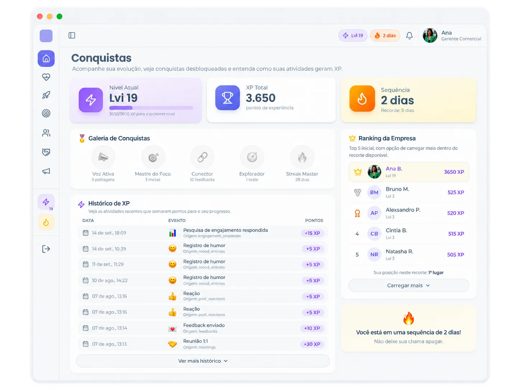
Task: Select Bruno M. ranking row
Action: pos(409,192)
